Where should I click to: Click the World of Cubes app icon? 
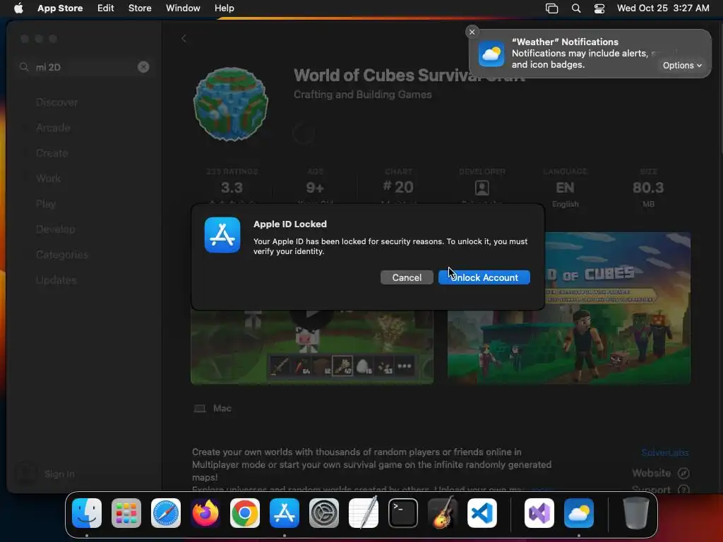[x=231, y=104]
